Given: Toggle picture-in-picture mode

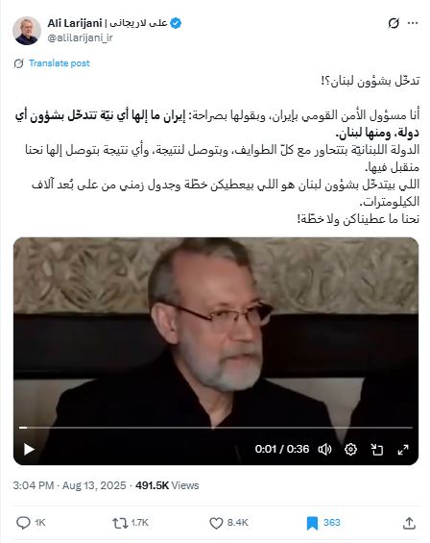Looking at the screenshot, I should click(x=376, y=449).
